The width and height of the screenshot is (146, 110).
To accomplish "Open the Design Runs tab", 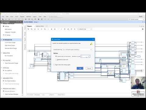I will tap(61, 95).
